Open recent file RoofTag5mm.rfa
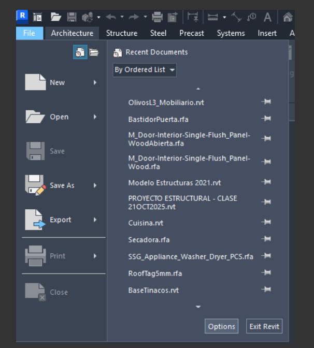Image resolution: width=314 pixels, height=348 pixels. [x=155, y=273]
